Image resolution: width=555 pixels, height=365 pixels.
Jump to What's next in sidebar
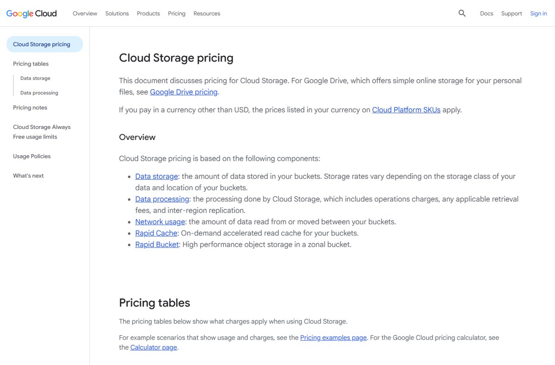click(28, 176)
